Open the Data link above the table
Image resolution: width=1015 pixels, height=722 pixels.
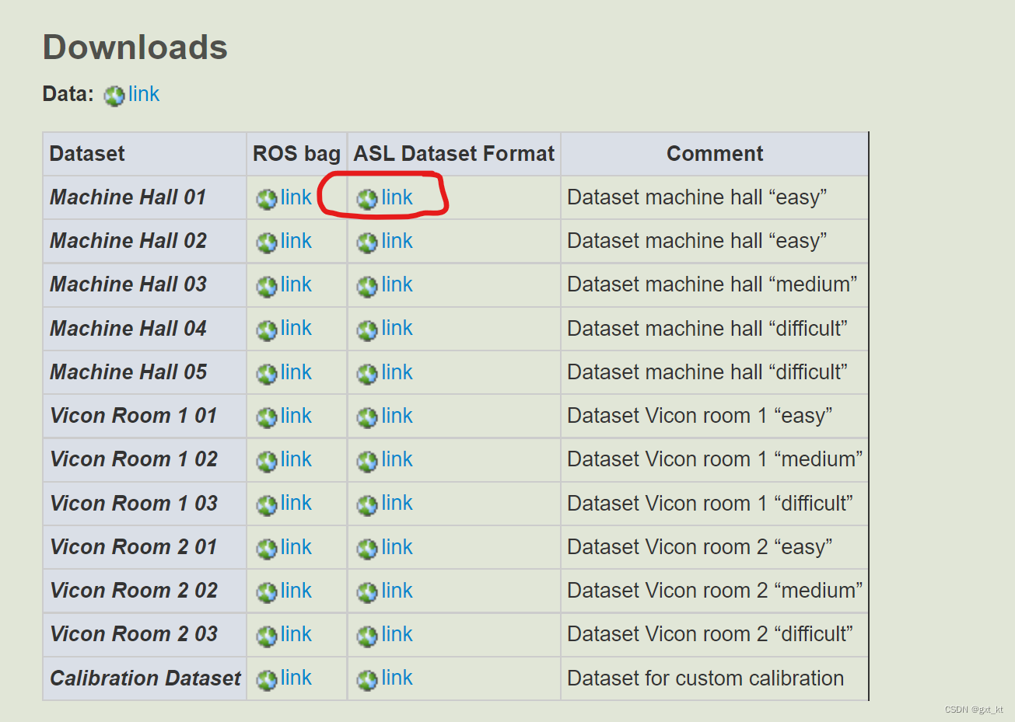coord(144,94)
